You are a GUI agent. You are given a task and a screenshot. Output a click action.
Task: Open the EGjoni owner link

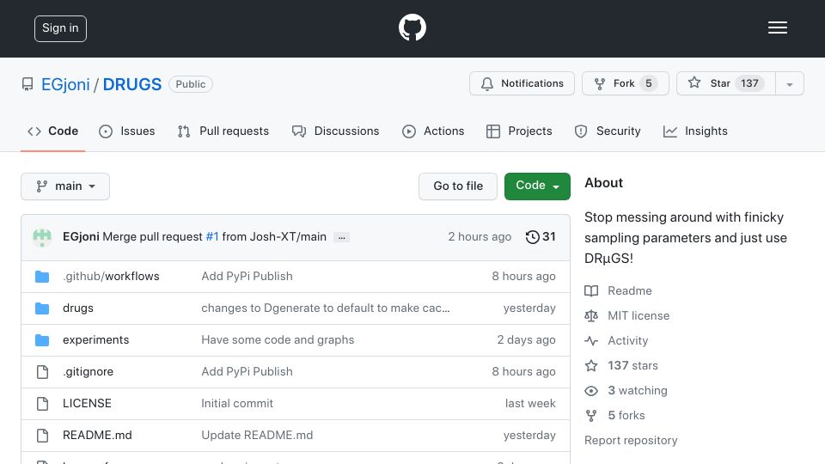(65, 84)
